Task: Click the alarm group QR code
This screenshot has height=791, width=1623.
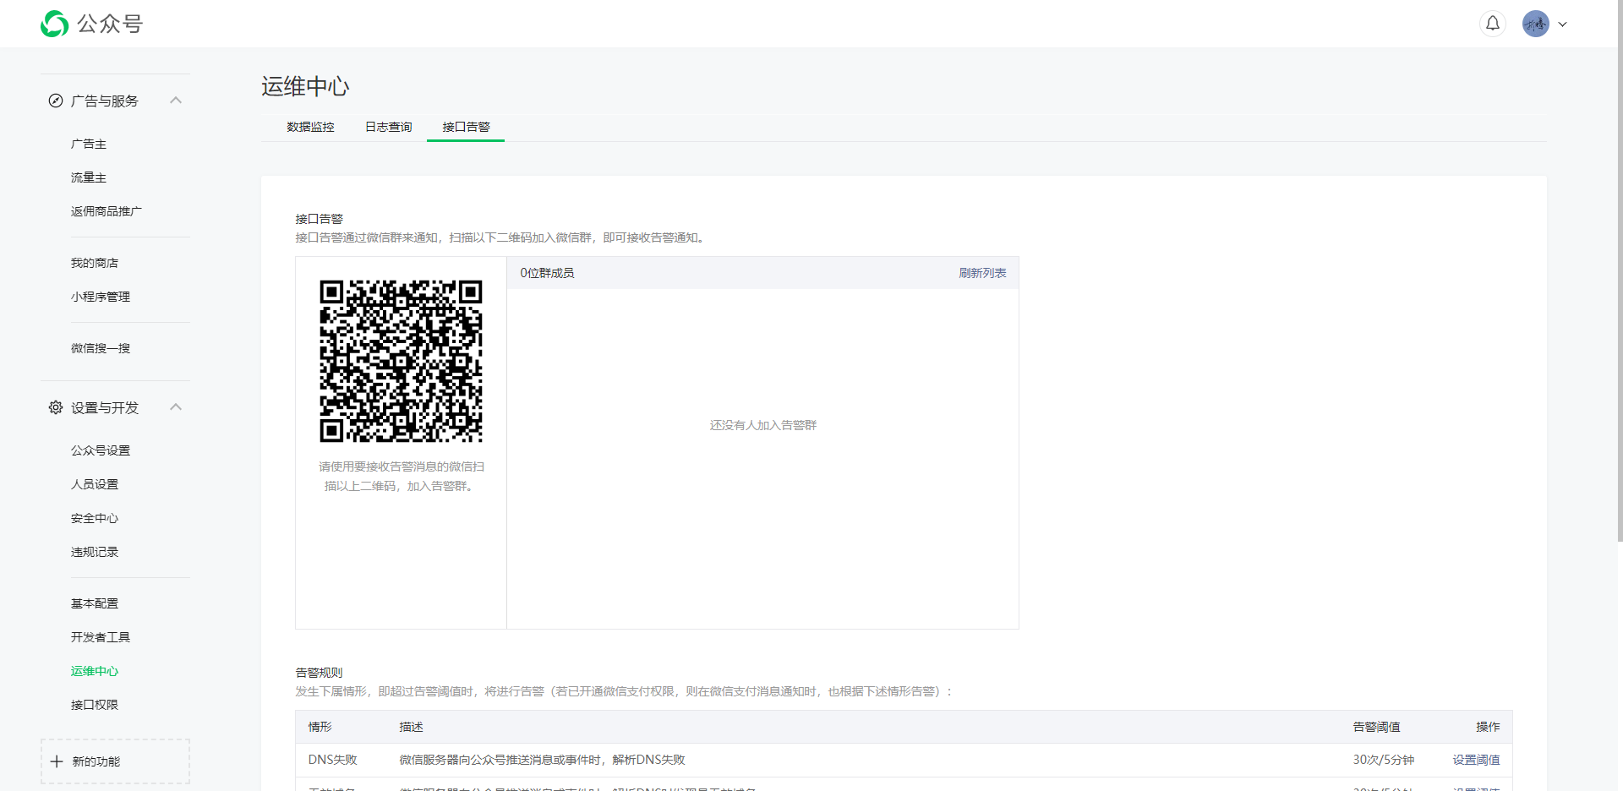Action: tap(401, 361)
